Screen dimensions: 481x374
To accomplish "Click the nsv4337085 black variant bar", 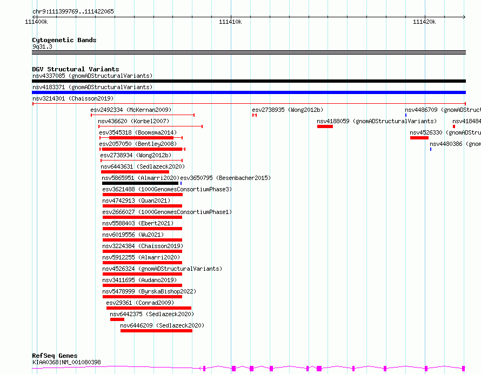I will 249,81.
